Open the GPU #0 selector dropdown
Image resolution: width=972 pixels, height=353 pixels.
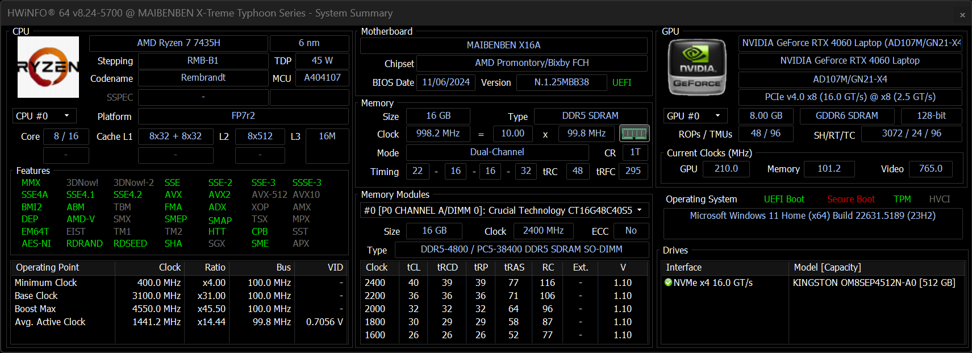695,116
